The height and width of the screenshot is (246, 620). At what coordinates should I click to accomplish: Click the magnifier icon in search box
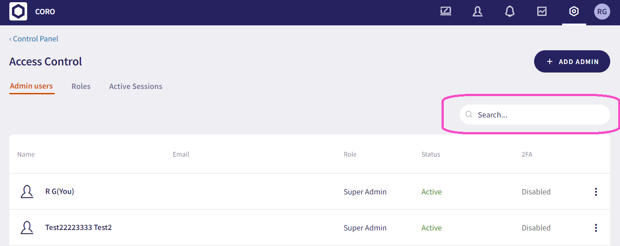(469, 115)
